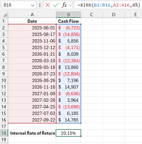142x144 pixels.
Task: Select row 19 header
Action: coord(4,140)
